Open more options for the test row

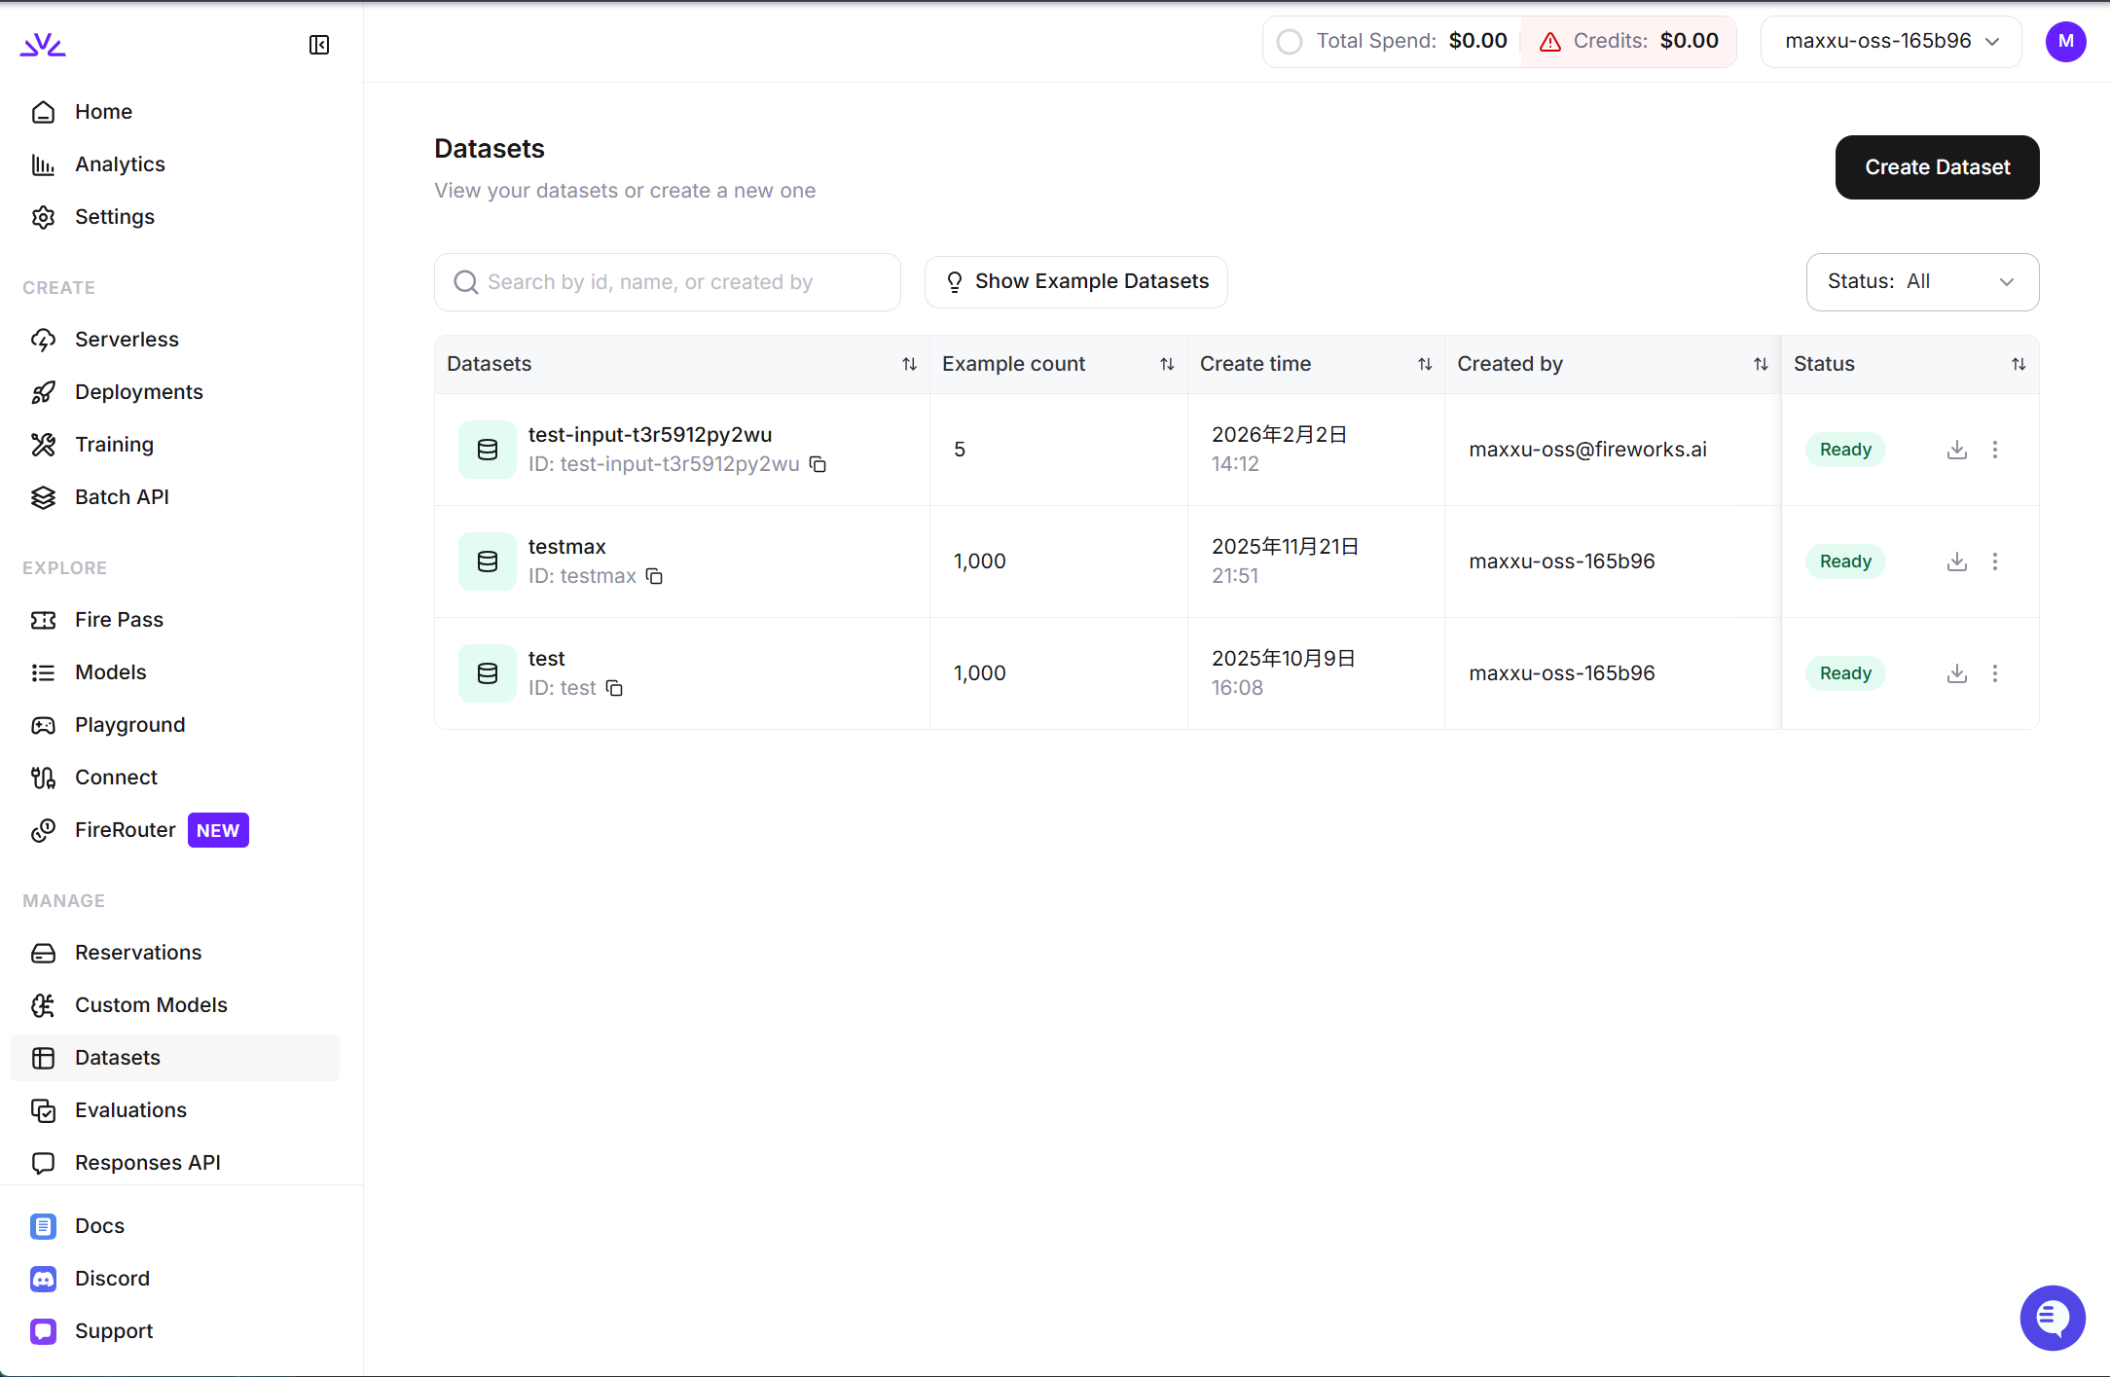point(1995,673)
